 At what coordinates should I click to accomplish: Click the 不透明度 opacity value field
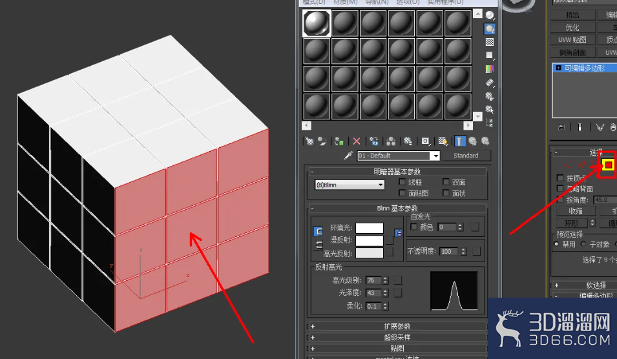point(450,251)
